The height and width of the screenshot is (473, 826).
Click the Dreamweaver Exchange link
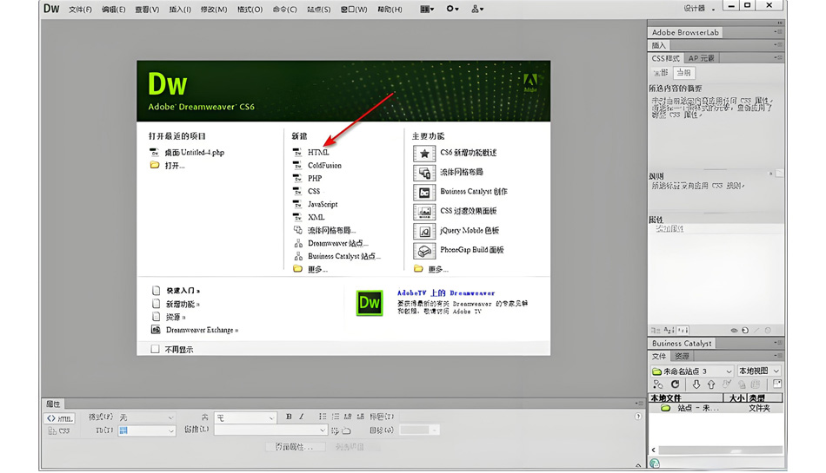pos(202,330)
